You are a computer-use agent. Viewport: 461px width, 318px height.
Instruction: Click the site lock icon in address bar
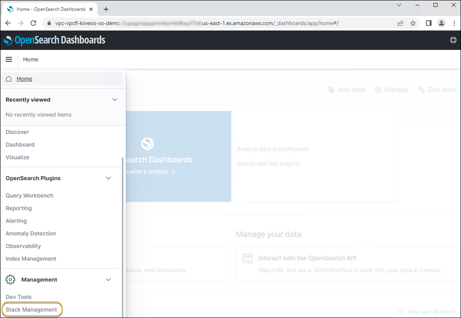[x=49, y=23]
